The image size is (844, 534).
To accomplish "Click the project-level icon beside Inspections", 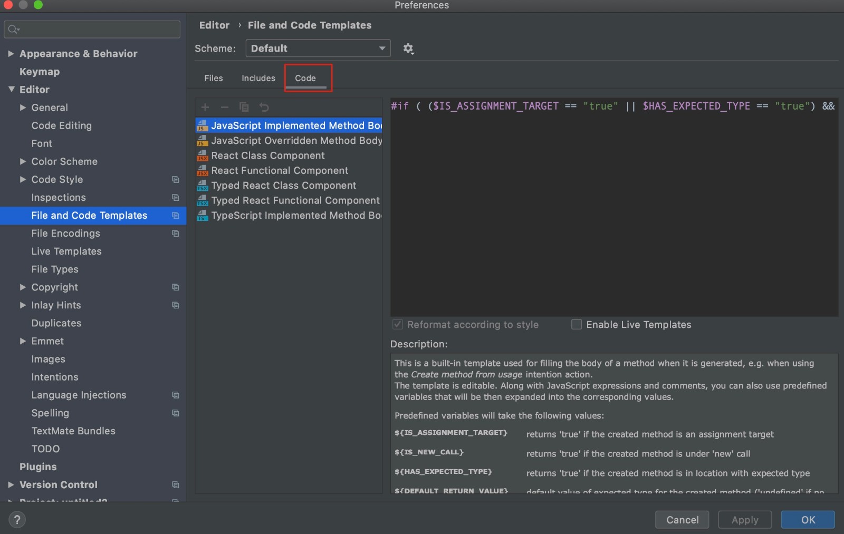I will (176, 198).
